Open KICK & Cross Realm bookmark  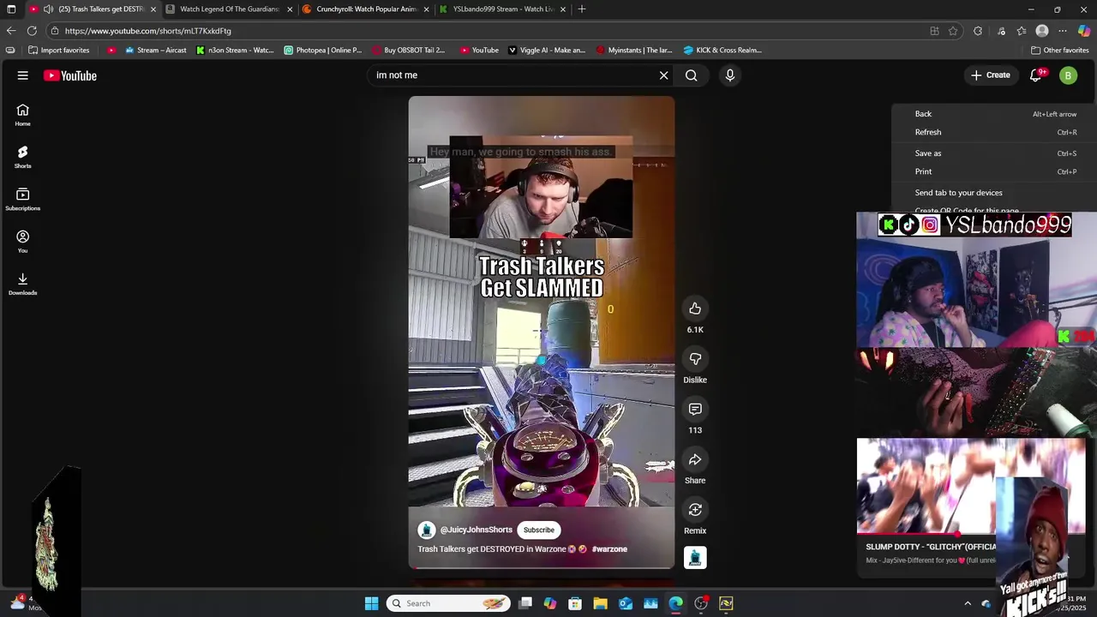click(x=722, y=51)
